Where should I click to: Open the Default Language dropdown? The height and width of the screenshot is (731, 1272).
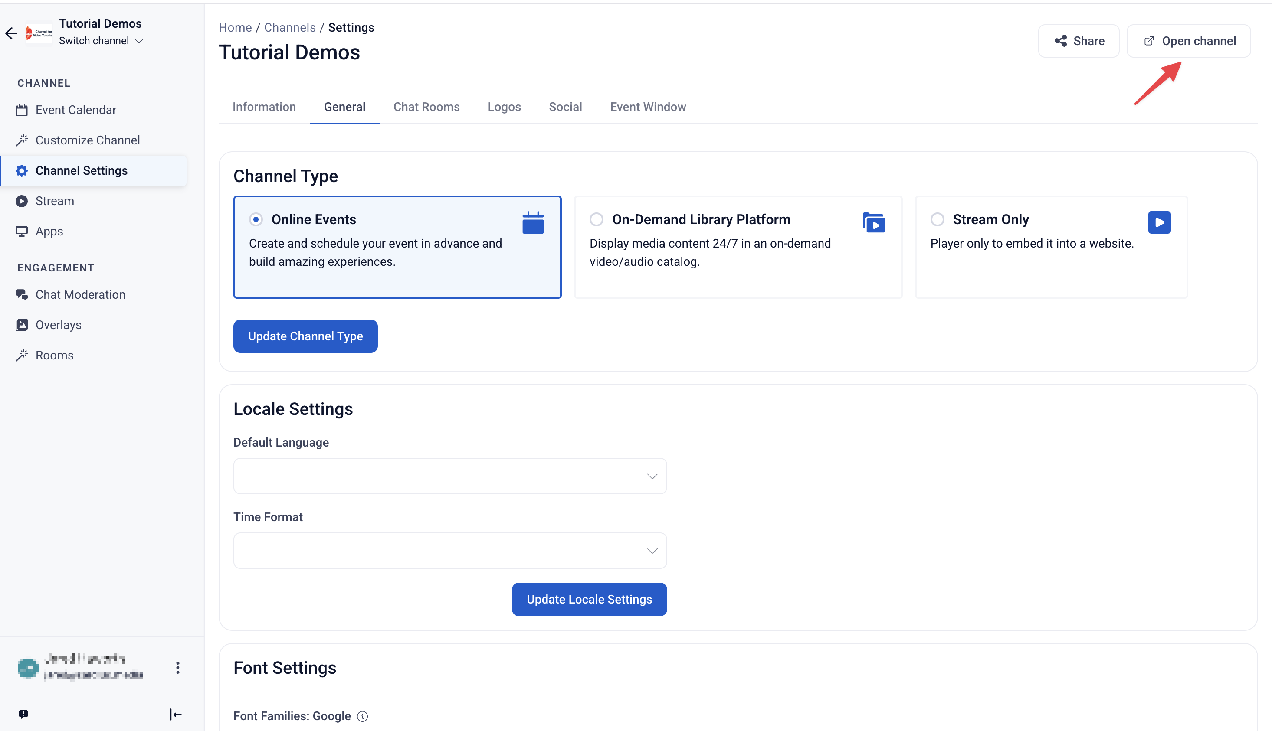coord(450,476)
